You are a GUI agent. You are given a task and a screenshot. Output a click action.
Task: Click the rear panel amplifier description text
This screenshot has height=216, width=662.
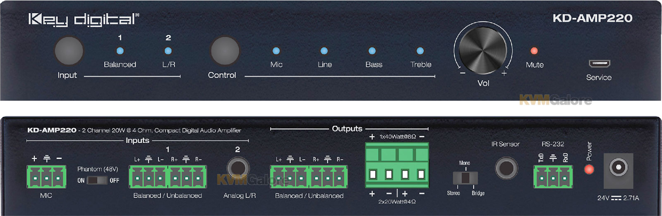coord(134,130)
